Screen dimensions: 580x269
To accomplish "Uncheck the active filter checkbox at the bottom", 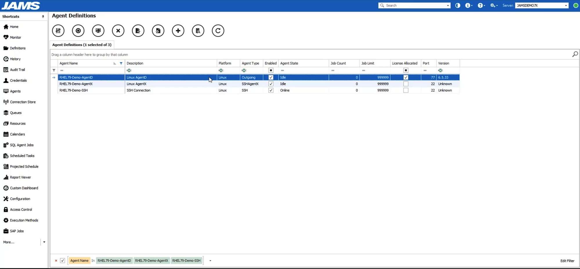I will (62, 260).
